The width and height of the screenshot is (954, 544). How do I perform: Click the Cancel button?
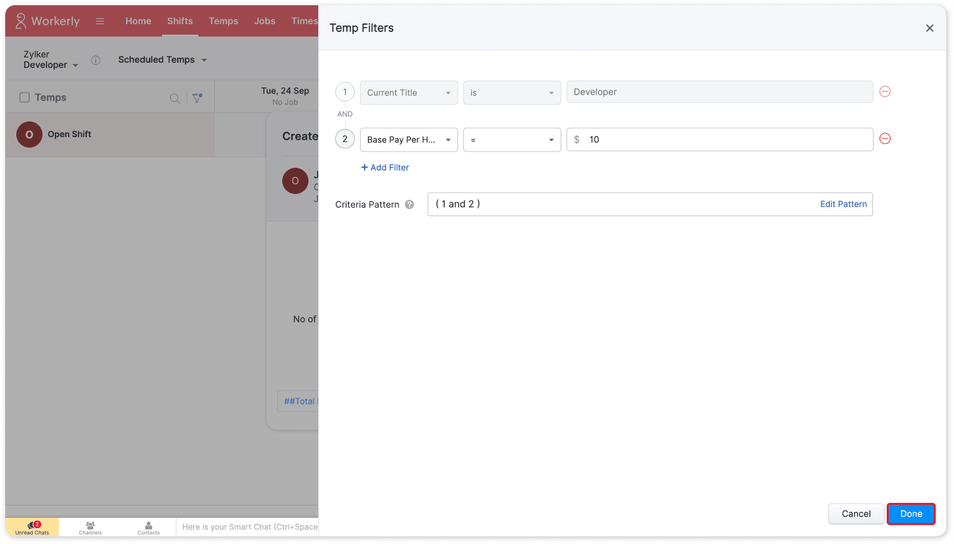tap(856, 514)
